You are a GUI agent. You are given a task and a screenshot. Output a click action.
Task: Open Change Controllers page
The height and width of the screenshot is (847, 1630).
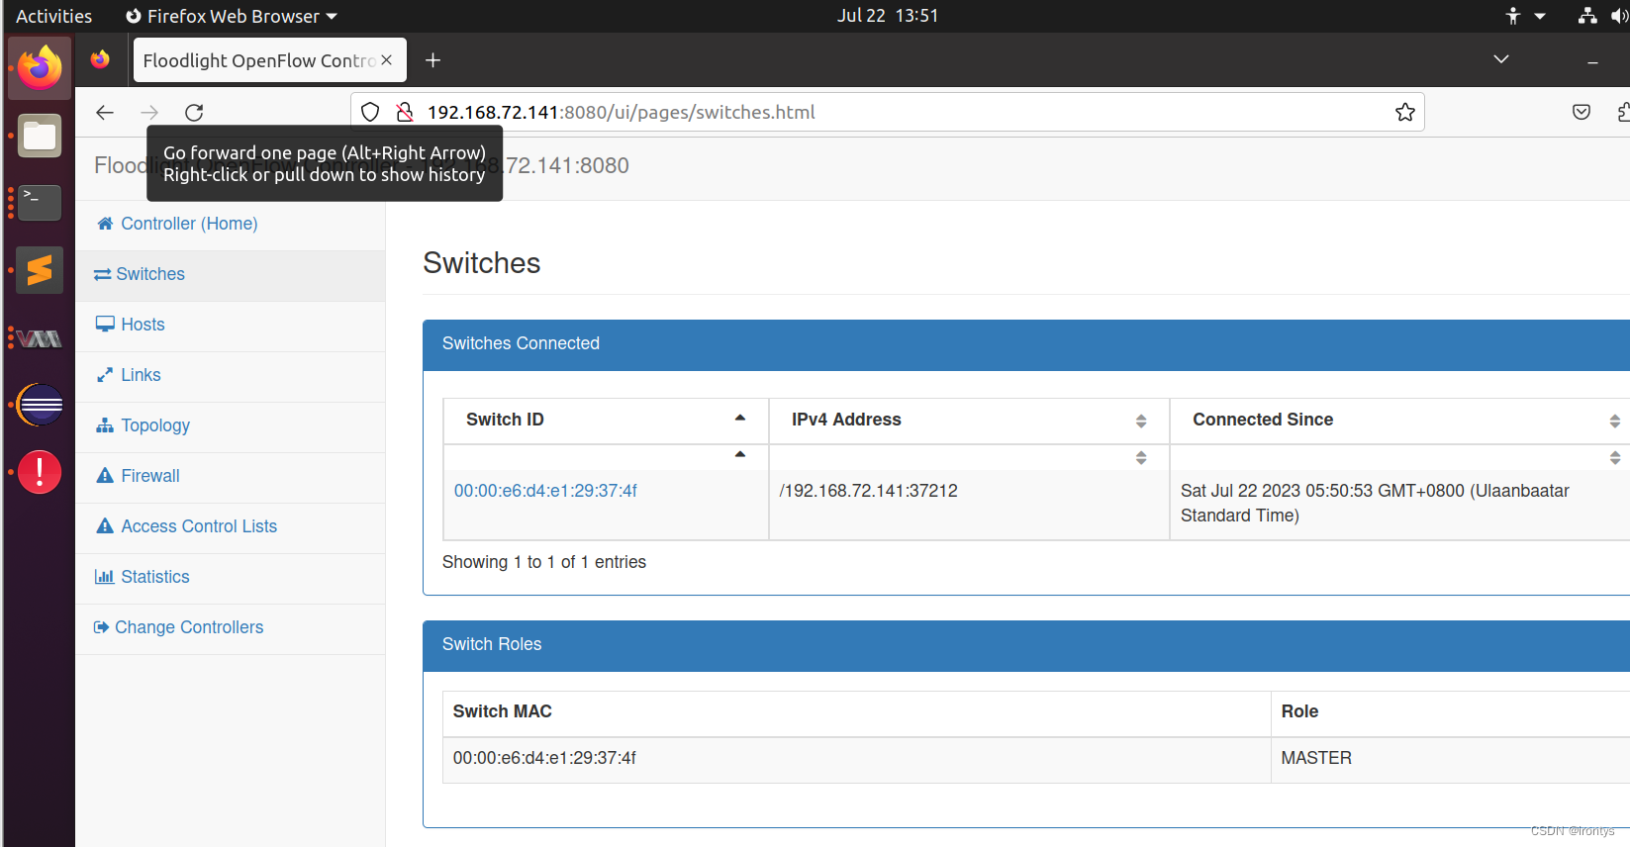tap(231, 627)
